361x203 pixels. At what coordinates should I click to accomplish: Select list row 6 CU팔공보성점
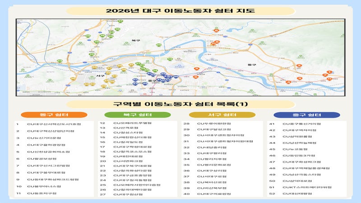[x=37, y=159]
